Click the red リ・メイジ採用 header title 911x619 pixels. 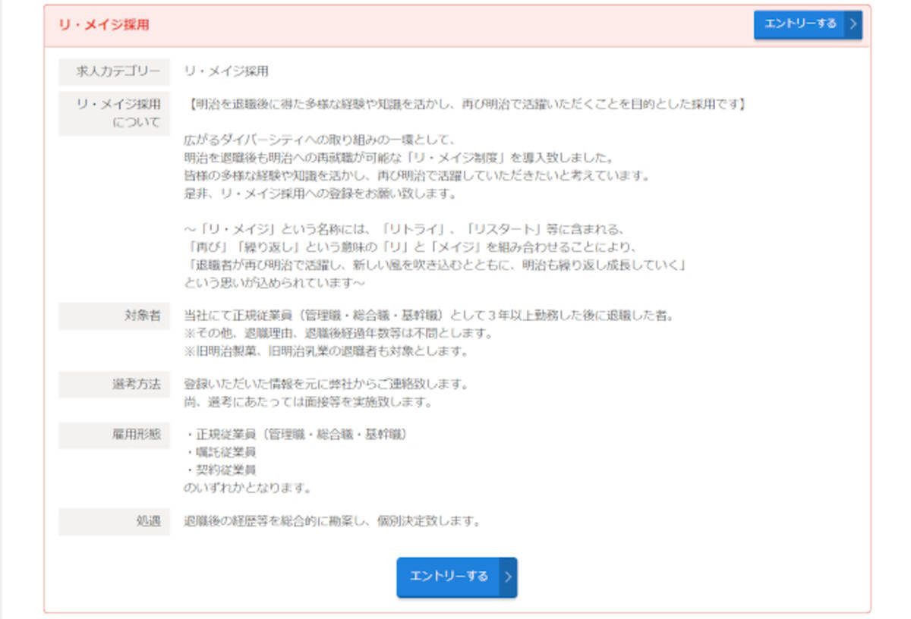click(x=104, y=24)
